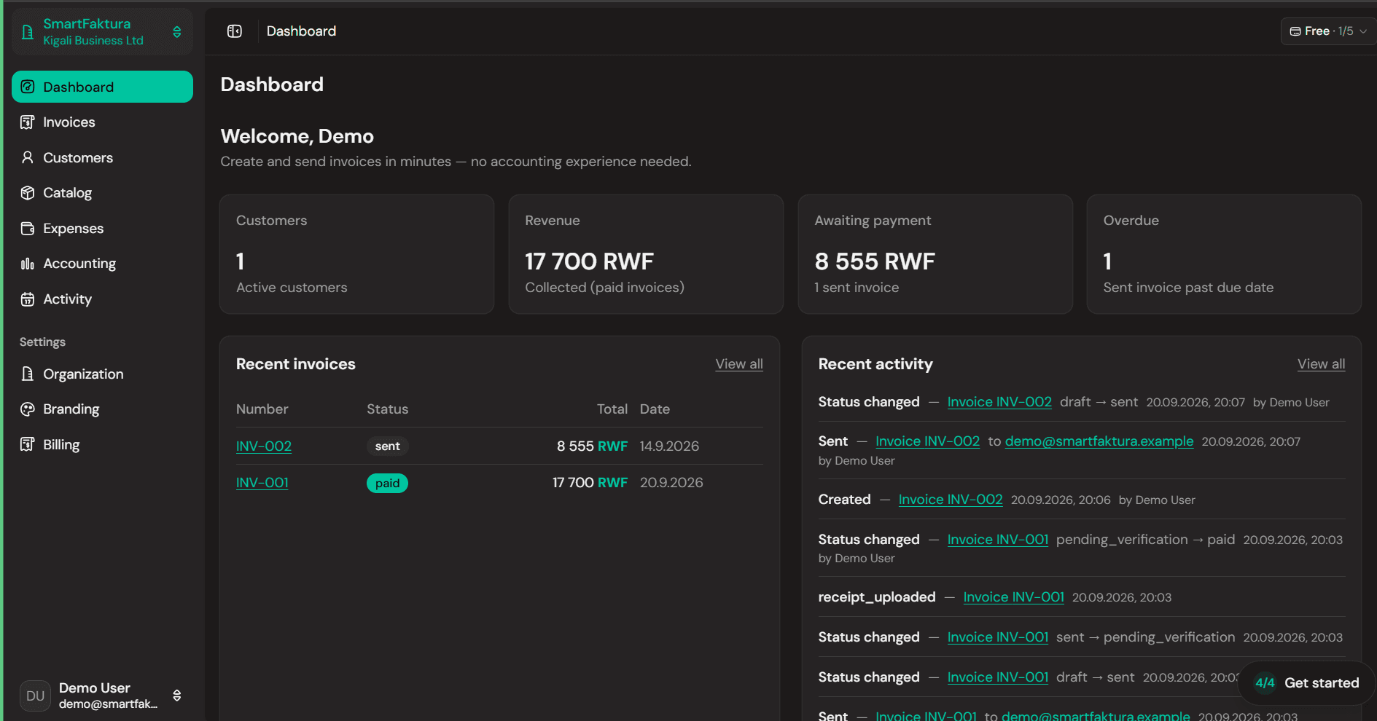Click the Expenses wallet icon
The image size is (1377, 721).
pos(28,229)
